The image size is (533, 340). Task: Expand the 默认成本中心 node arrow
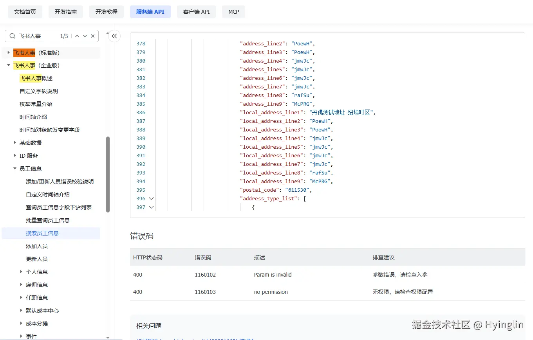coord(21,311)
